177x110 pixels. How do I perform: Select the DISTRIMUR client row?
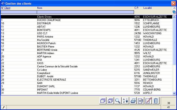tap(87, 24)
